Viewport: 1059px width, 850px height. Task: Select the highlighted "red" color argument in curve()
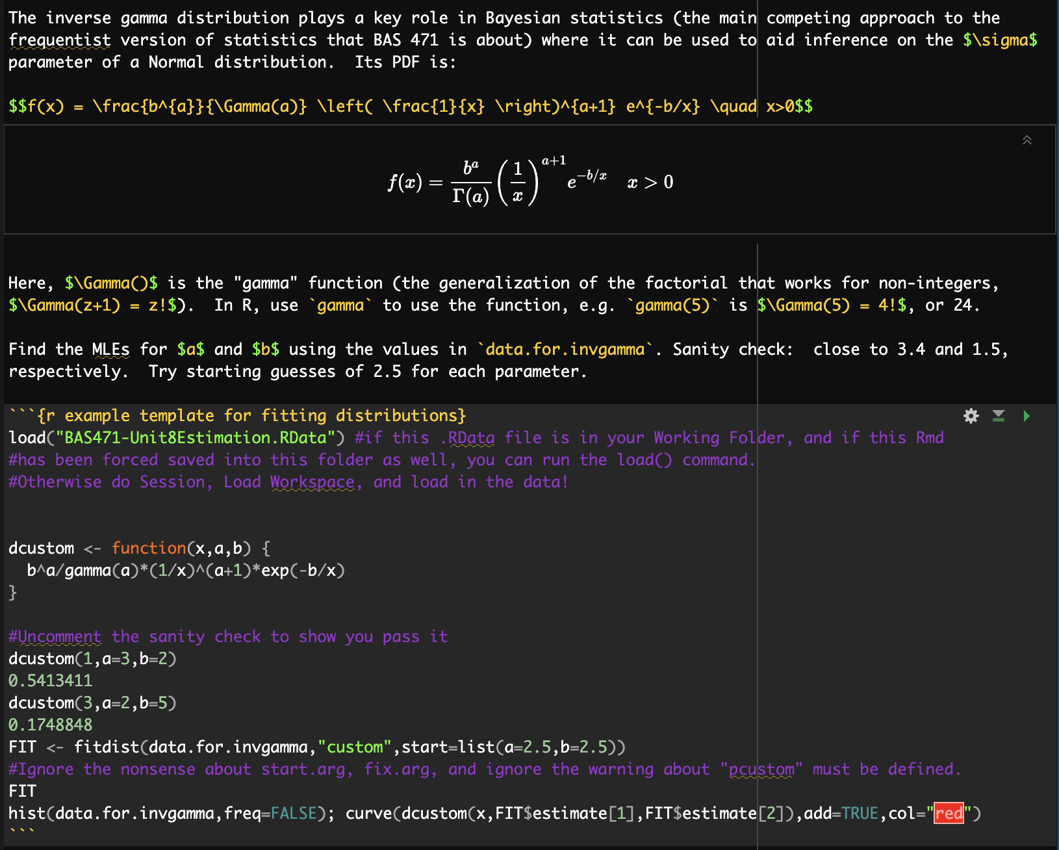pos(949,813)
